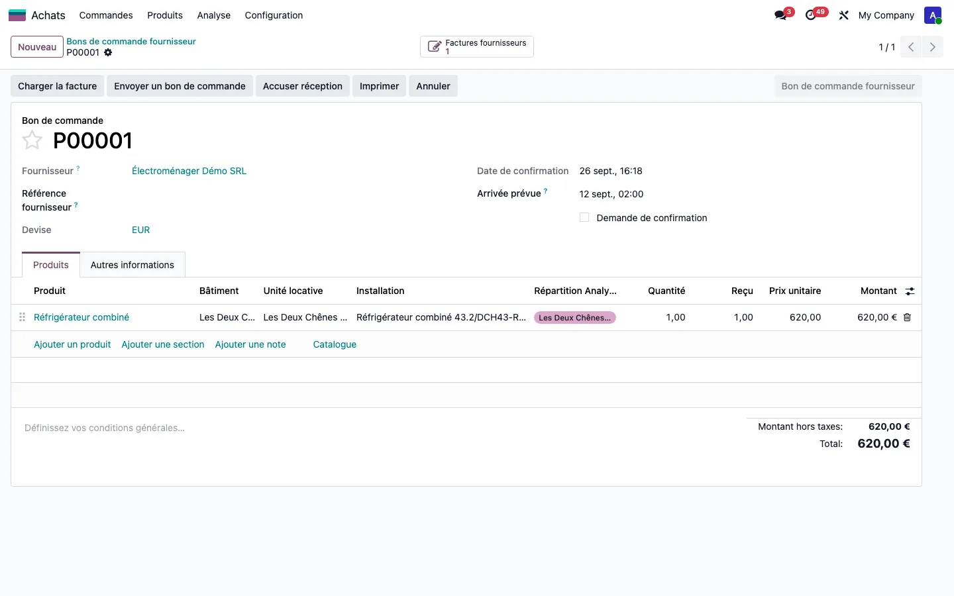954x596 pixels.
Task: Click the Arrivée prévue date value
Action: 611,194
